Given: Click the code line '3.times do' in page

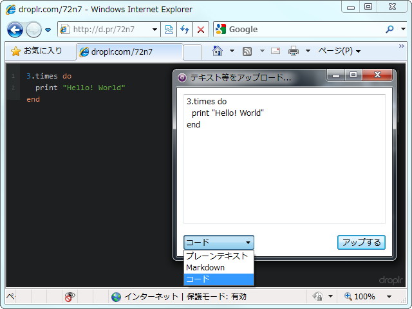Looking at the screenshot, I should point(49,76).
